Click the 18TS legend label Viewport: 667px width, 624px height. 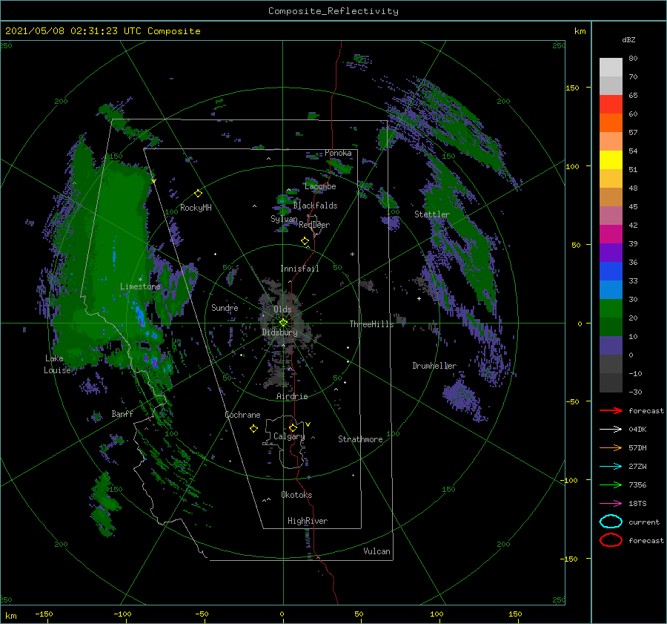(637, 504)
